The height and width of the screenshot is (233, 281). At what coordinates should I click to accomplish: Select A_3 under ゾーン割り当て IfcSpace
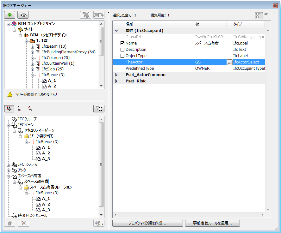46,159
